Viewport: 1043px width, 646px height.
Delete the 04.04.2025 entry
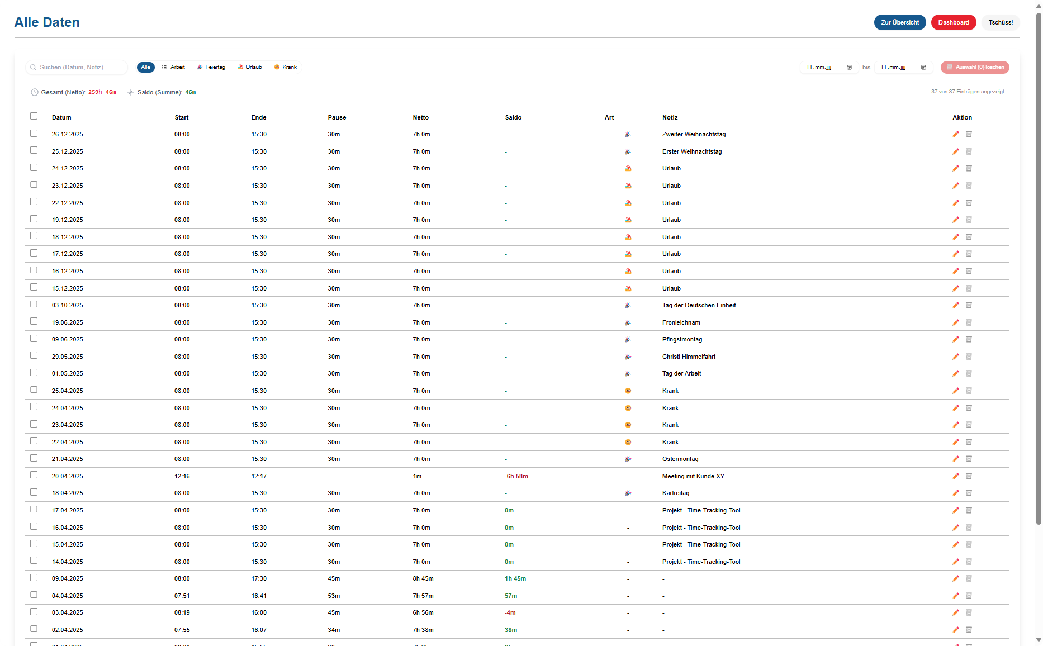coord(969,596)
